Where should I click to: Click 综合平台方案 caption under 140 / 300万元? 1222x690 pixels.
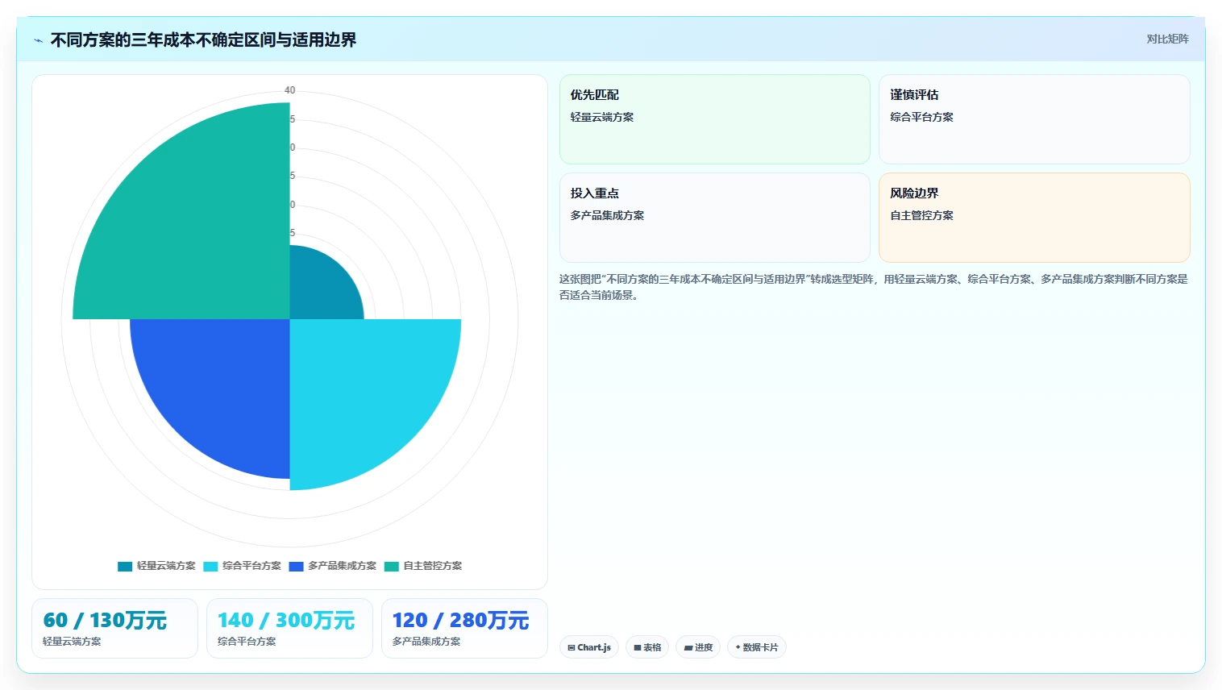point(247,642)
